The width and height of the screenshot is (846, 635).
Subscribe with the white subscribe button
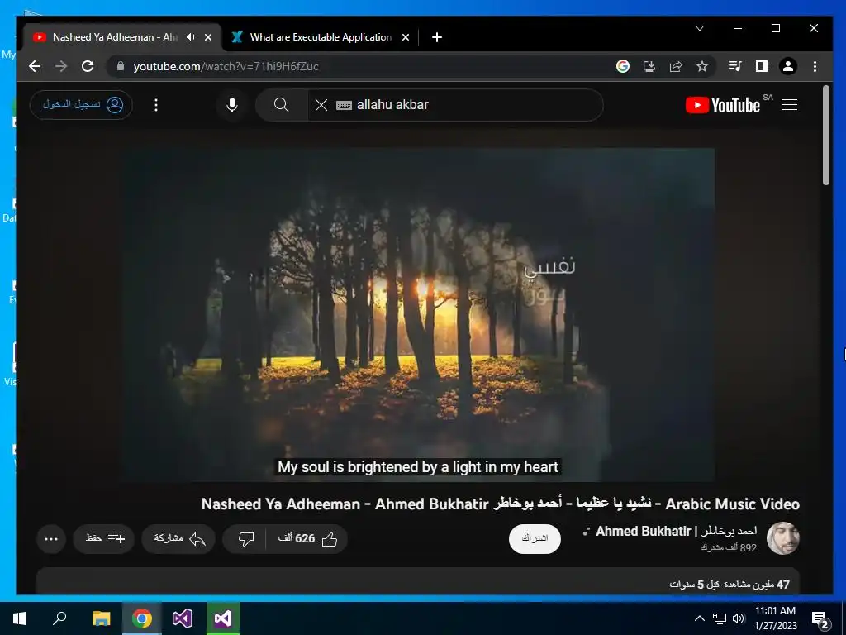point(535,538)
